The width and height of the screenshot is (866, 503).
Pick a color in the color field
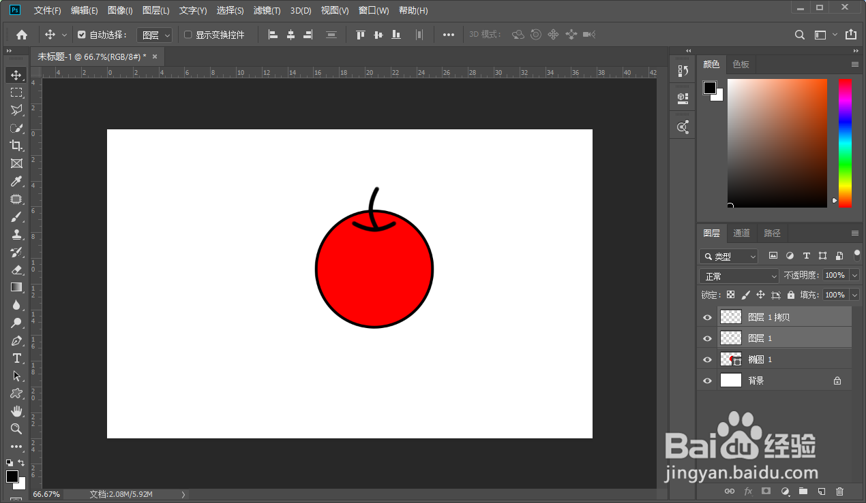pyautogui.click(x=777, y=143)
